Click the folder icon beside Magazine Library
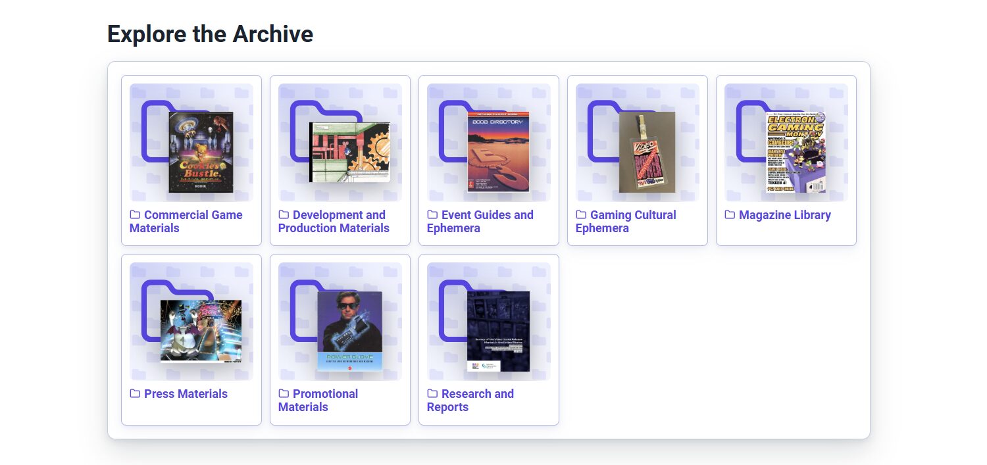The height and width of the screenshot is (465, 987). [729, 214]
